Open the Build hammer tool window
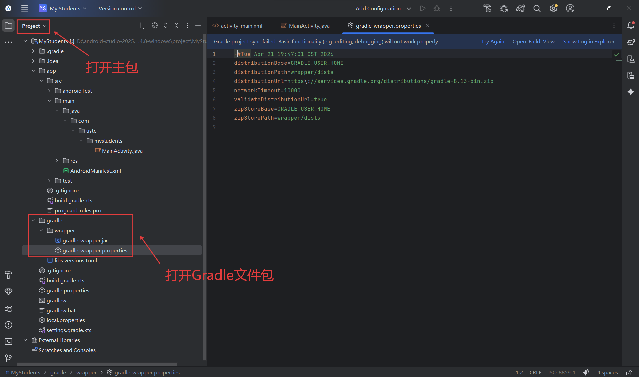 (x=9, y=275)
